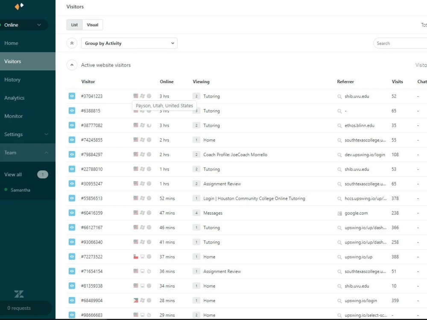Switch to the List view tab
The height and width of the screenshot is (320, 427).
(74, 25)
